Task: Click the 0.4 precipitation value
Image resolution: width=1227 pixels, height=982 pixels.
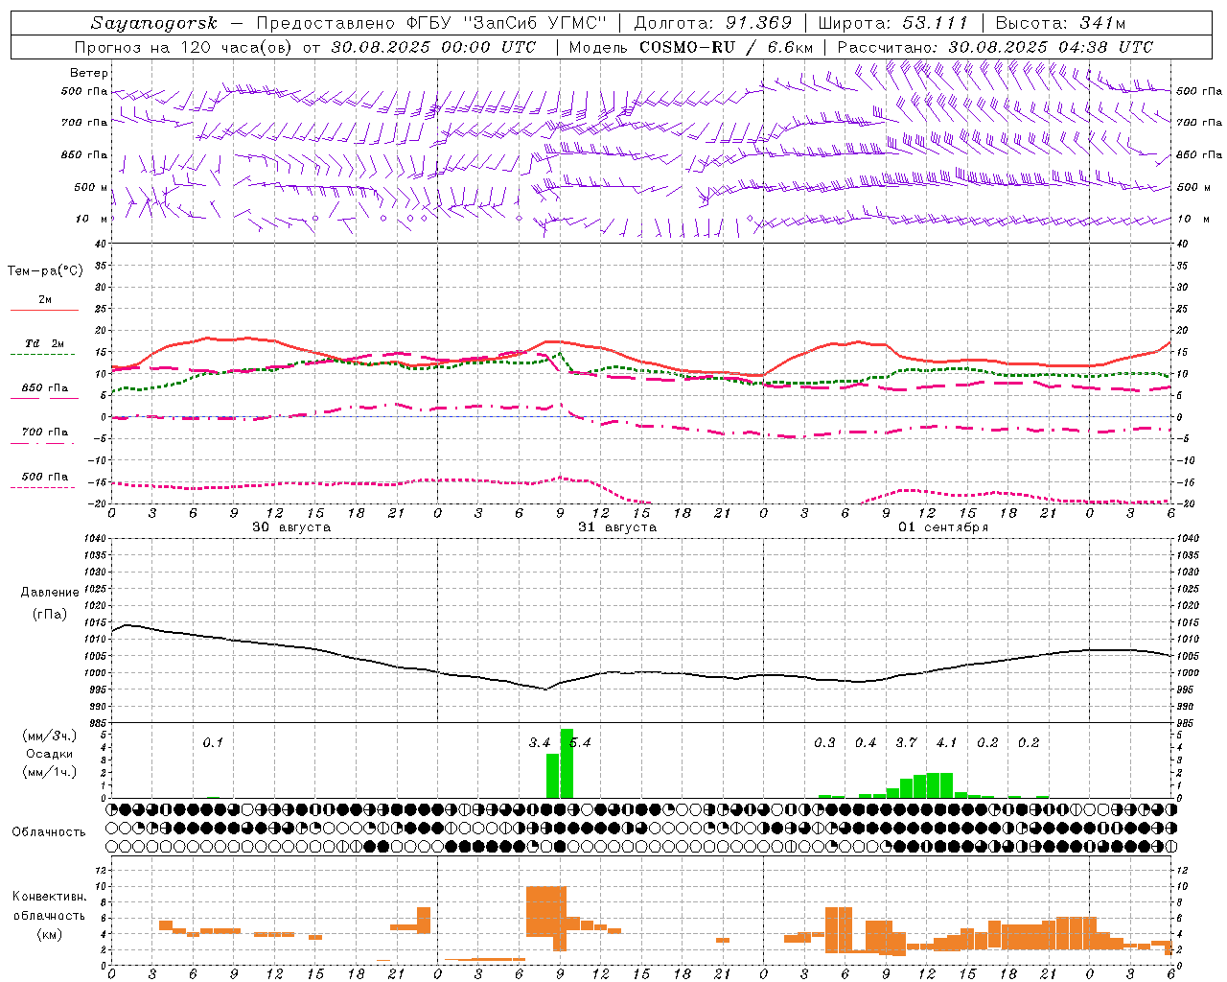Action: tap(866, 742)
